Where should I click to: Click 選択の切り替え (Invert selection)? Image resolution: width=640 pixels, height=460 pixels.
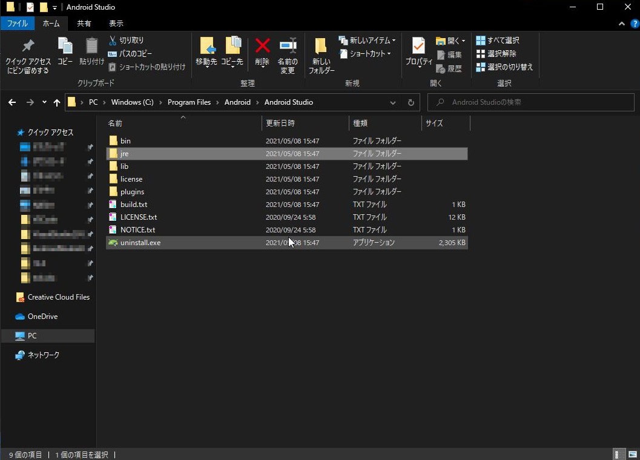(x=504, y=67)
